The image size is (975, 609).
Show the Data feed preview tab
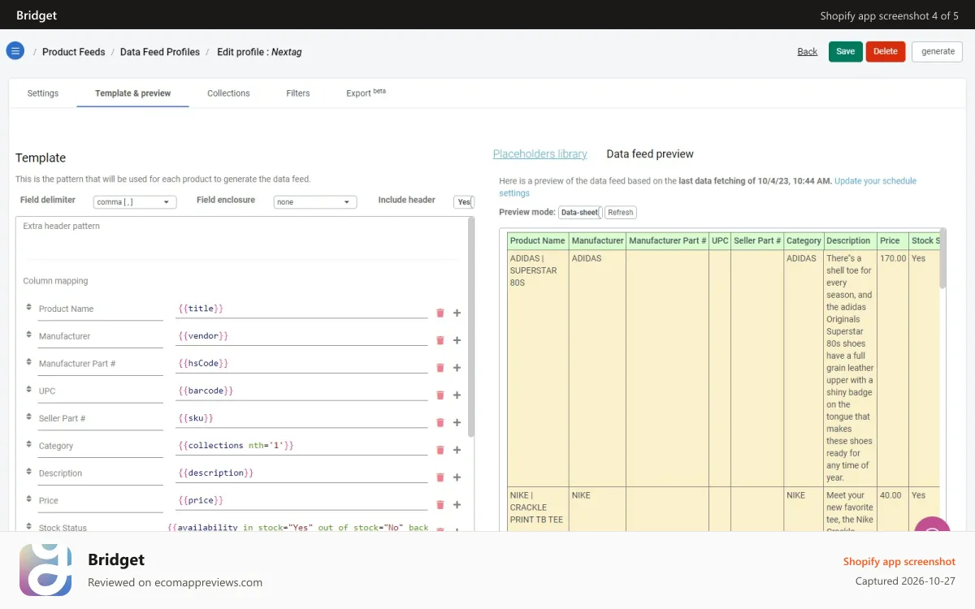(650, 153)
